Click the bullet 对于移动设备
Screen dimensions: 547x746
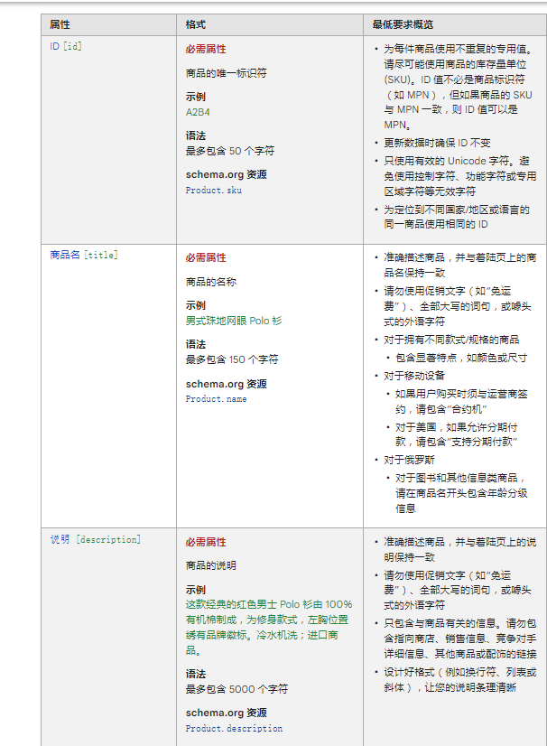414,376
